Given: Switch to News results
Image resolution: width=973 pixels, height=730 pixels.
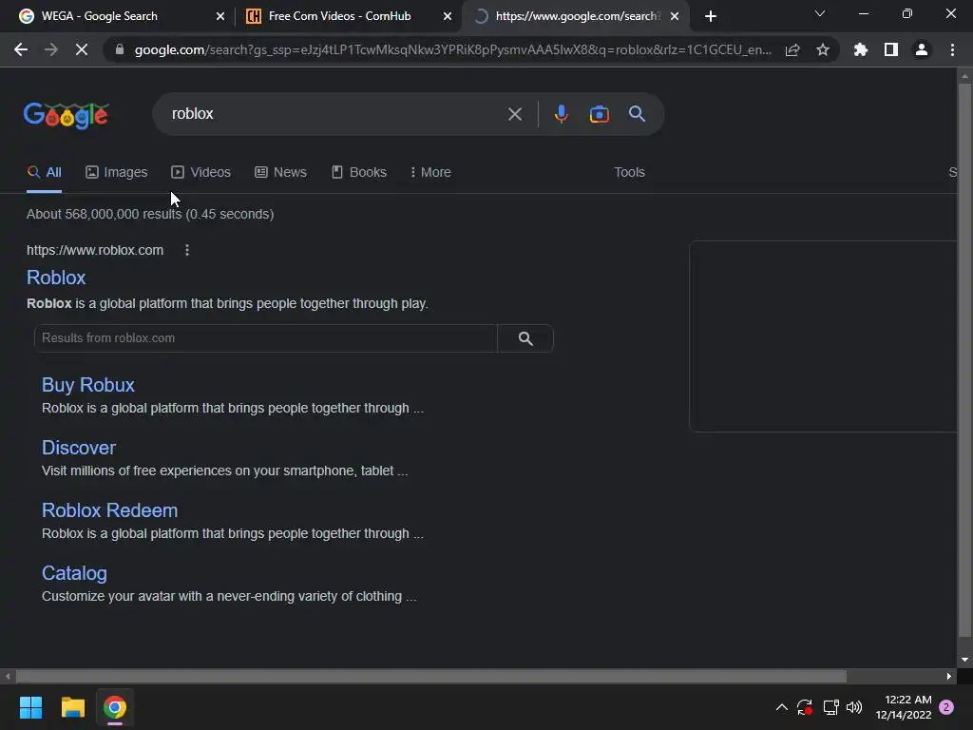Looking at the screenshot, I should click(280, 173).
